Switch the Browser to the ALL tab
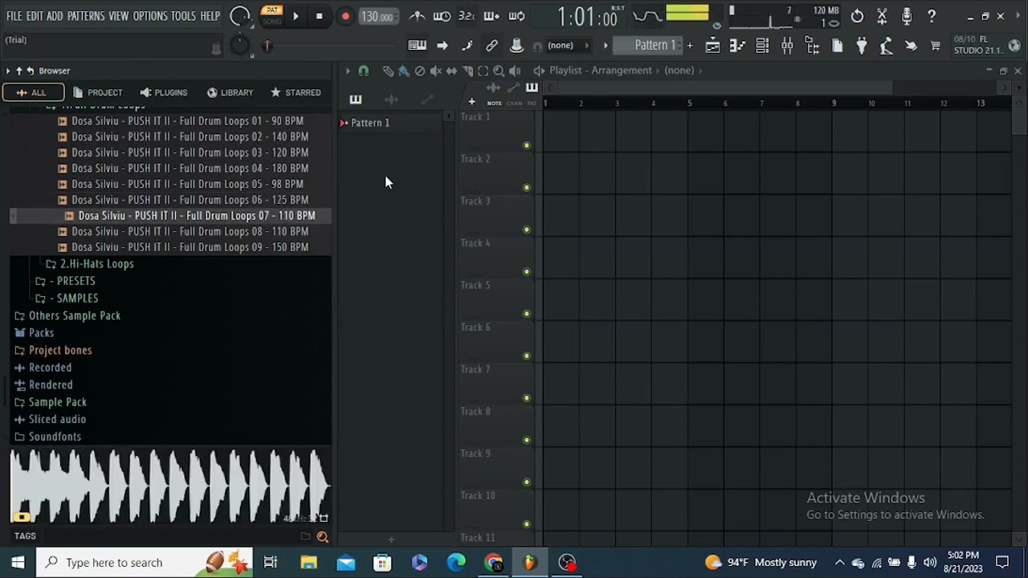This screenshot has height=578, width=1028. point(33,92)
